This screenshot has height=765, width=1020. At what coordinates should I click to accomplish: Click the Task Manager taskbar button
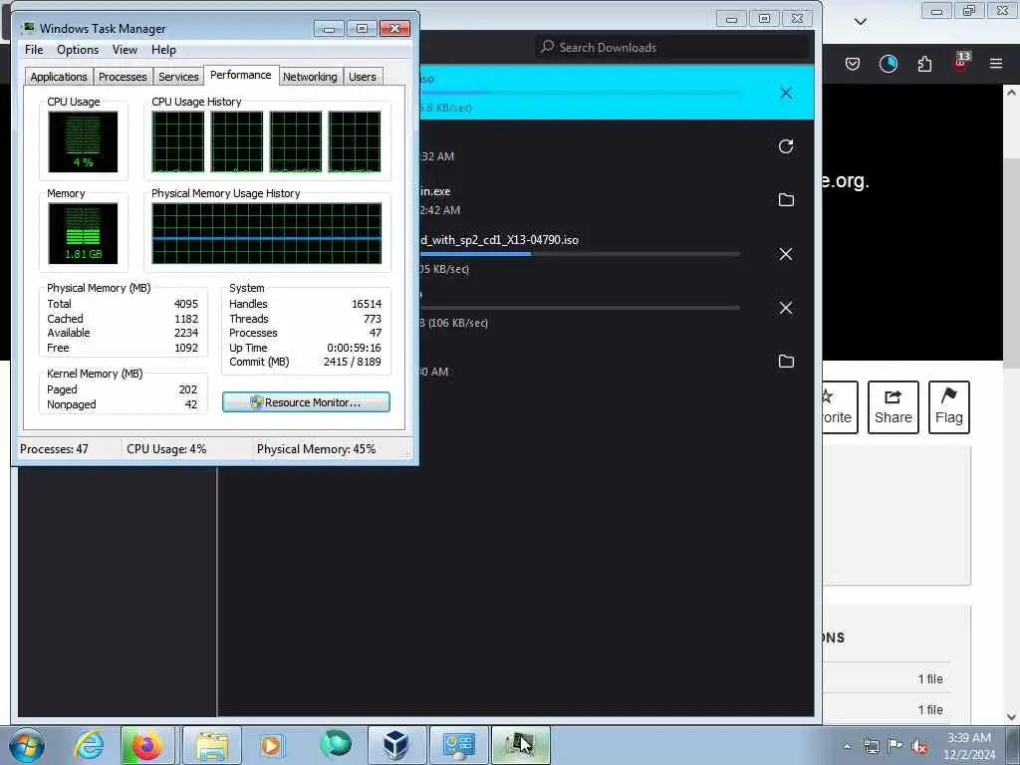click(520, 745)
